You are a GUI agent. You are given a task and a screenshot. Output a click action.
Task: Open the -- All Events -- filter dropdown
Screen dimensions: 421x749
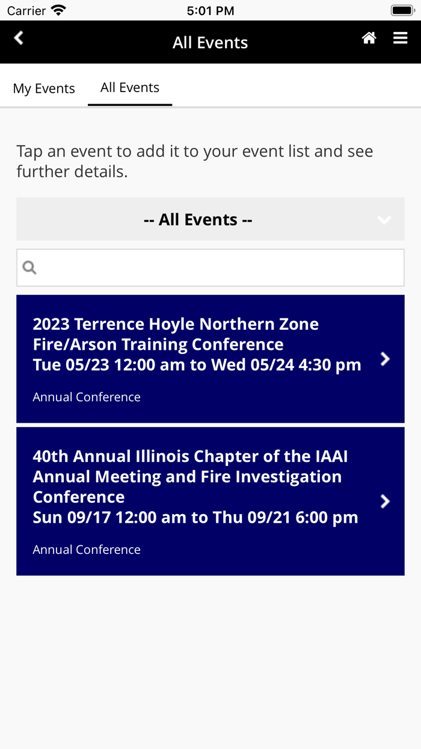pos(198,219)
